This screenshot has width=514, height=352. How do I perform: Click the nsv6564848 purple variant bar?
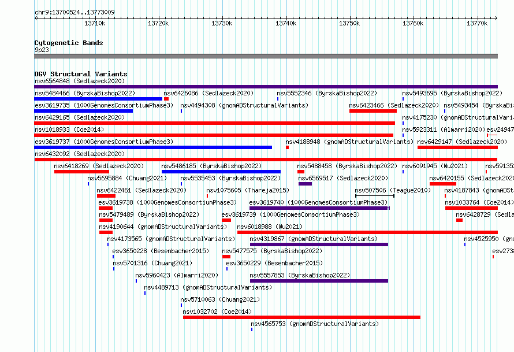pos(266,87)
